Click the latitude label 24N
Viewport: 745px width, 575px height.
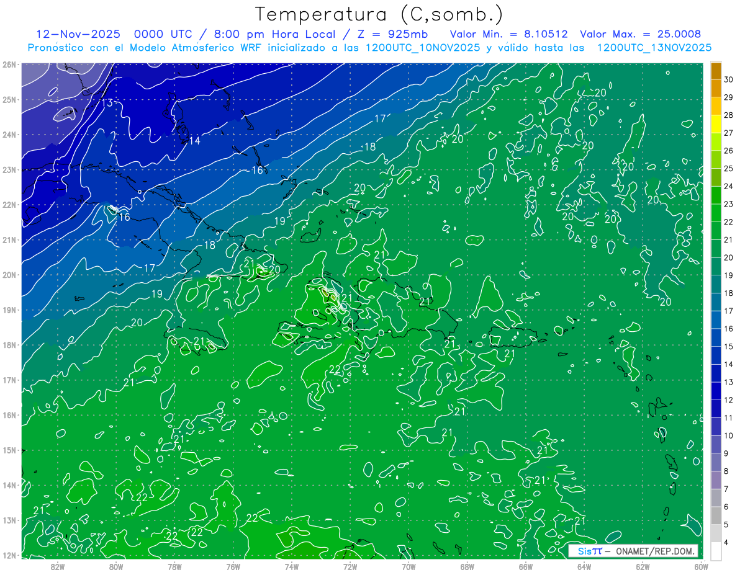pyautogui.click(x=9, y=135)
